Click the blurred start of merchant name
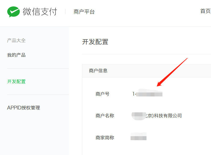211x155 pixels. click(x=139, y=116)
